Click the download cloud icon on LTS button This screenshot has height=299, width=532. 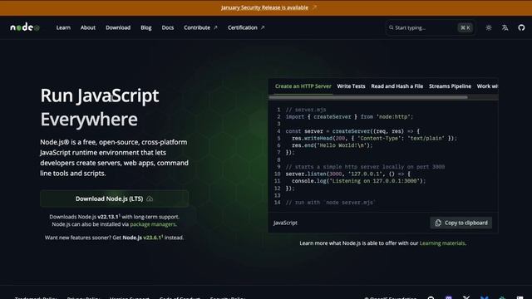click(x=150, y=199)
